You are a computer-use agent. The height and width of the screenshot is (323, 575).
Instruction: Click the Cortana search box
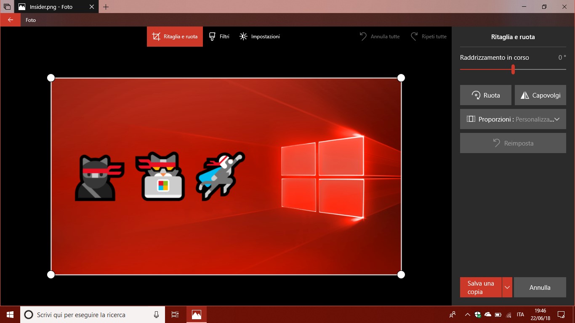93,315
